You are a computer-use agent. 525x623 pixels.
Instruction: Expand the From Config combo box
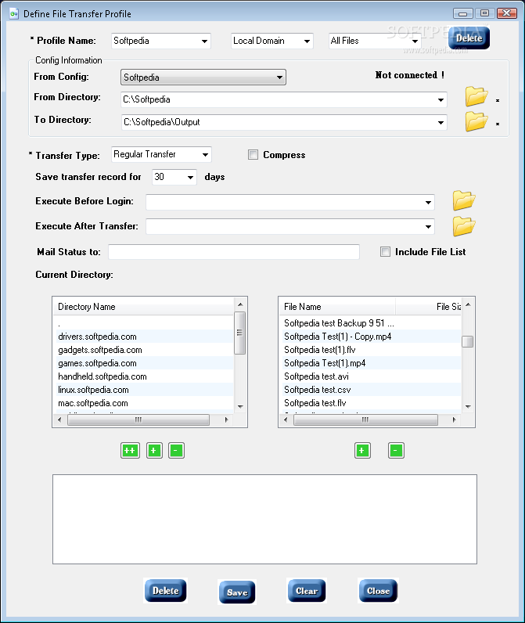click(279, 77)
